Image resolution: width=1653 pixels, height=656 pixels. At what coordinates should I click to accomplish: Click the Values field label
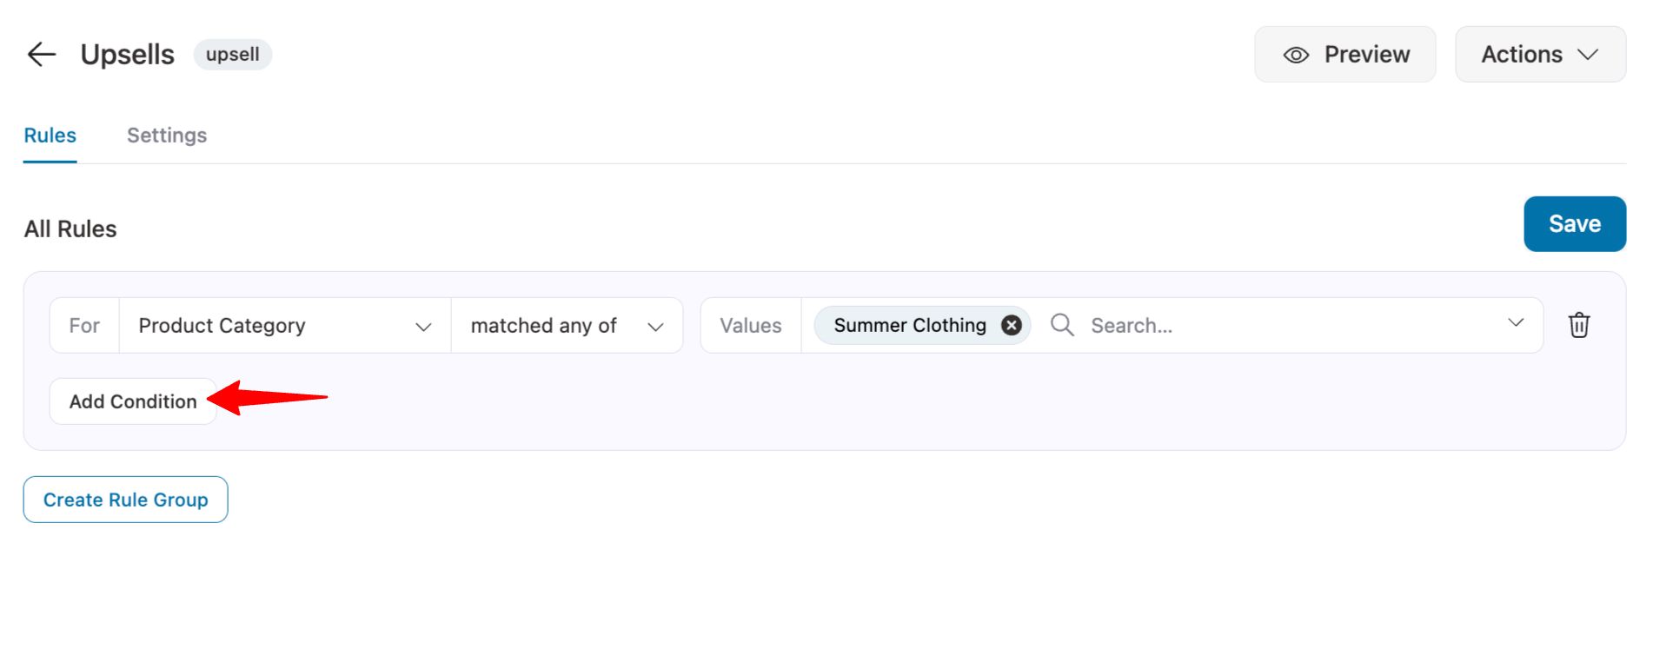point(750,326)
